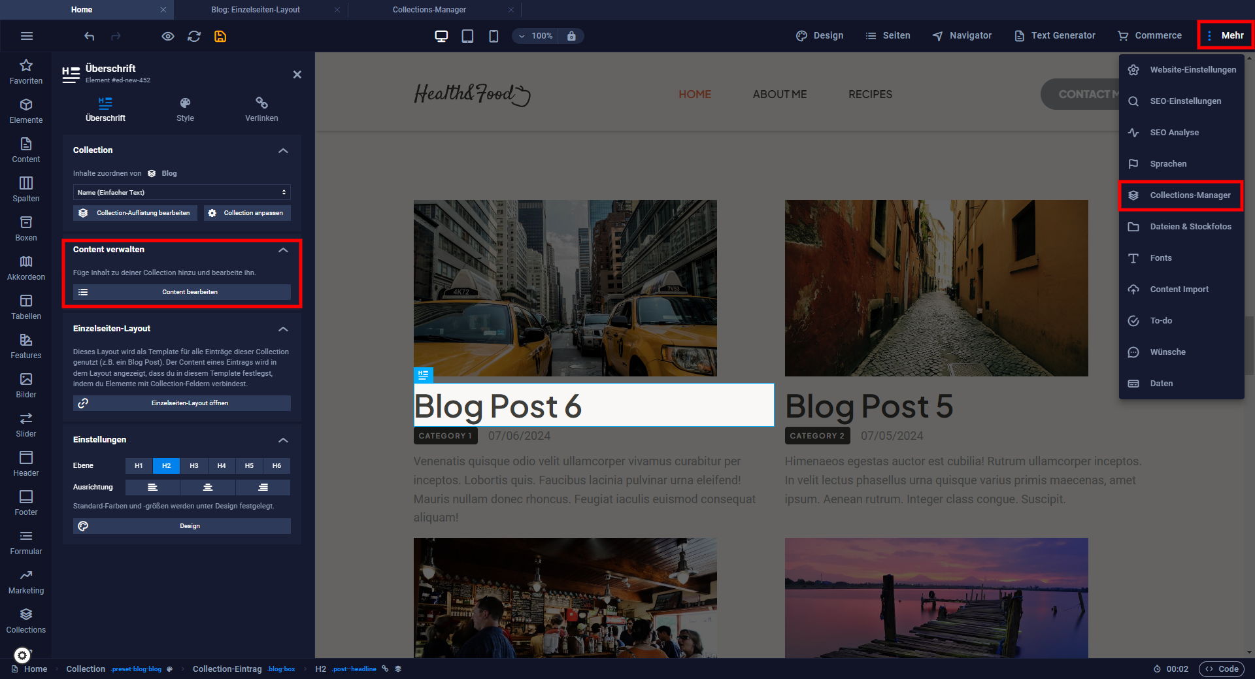Screen dimensions: 1255x679
Task: Open the hamburger main menu
Action: (27, 36)
